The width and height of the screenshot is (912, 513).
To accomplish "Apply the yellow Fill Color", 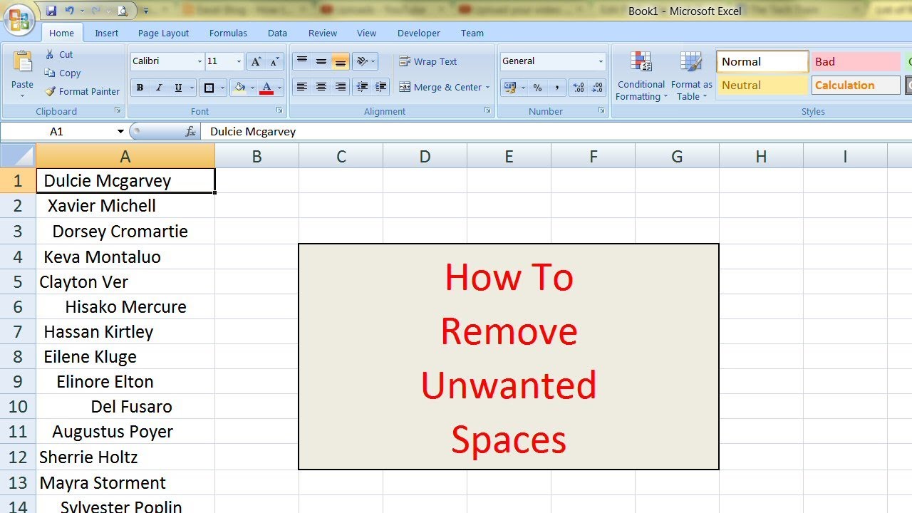I will click(x=240, y=88).
